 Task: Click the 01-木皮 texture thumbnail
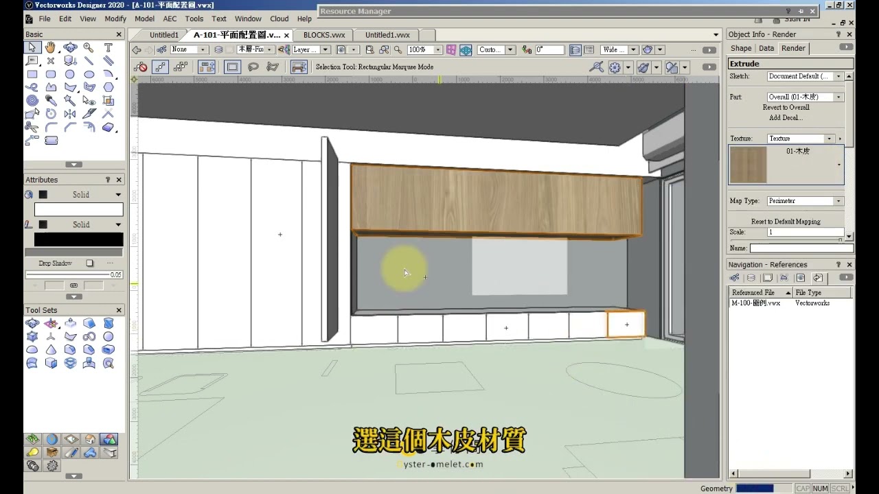(x=748, y=165)
